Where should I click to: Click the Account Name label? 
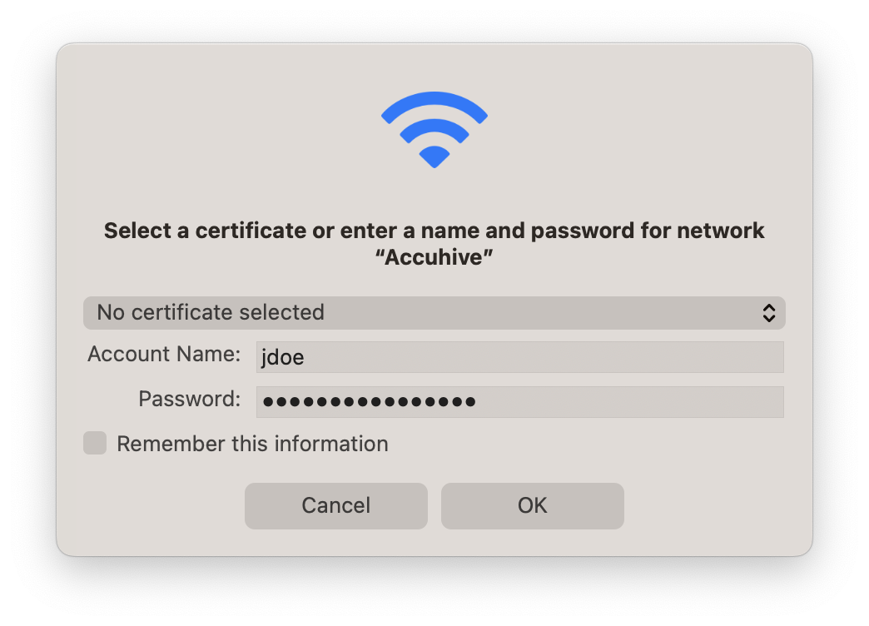[163, 354]
